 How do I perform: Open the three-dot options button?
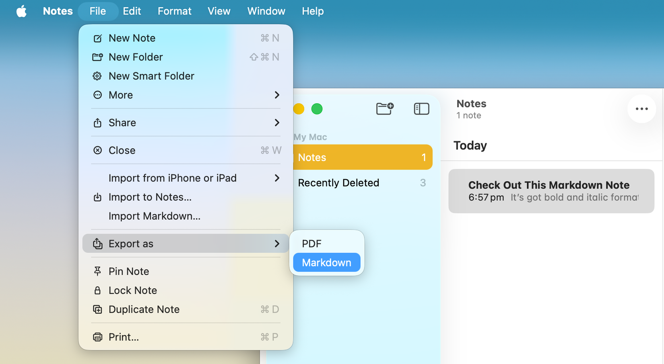pyautogui.click(x=641, y=109)
